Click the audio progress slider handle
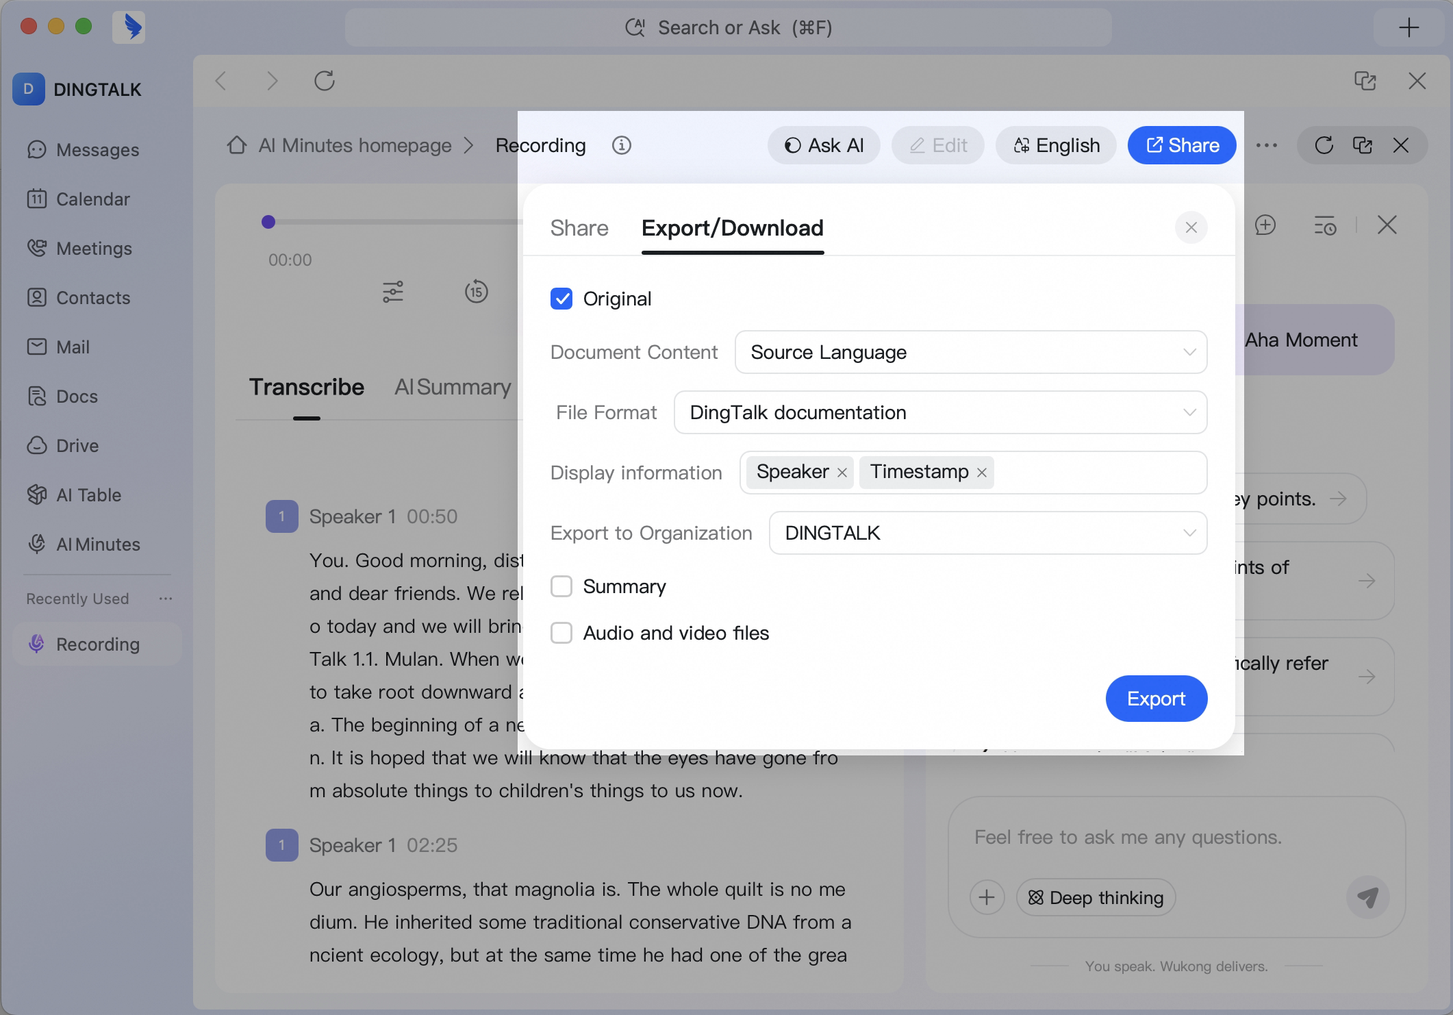The width and height of the screenshot is (1453, 1015). 268,222
